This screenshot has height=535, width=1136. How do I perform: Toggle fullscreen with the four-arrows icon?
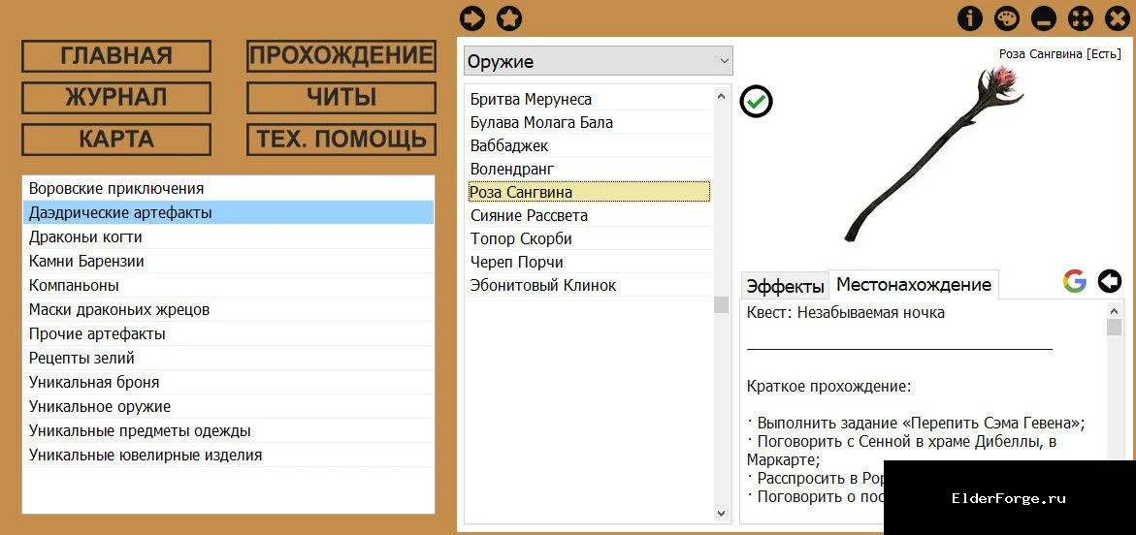pyautogui.click(x=1080, y=18)
